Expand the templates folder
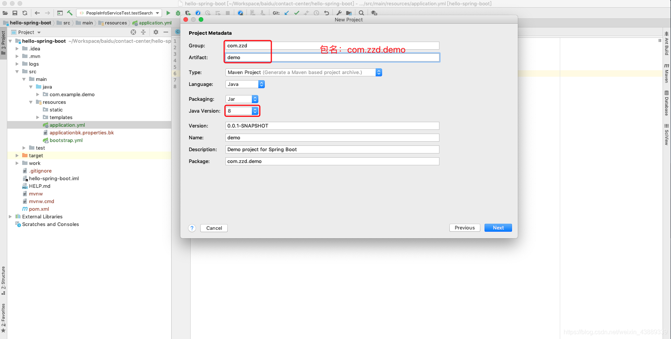The height and width of the screenshot is (339, 671). click(x=37, y=117)
